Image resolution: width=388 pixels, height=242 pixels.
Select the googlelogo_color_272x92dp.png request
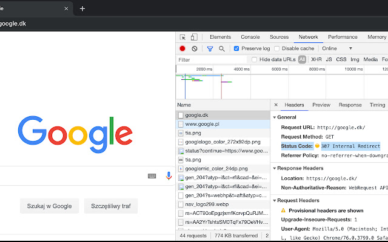pos(223,142)
